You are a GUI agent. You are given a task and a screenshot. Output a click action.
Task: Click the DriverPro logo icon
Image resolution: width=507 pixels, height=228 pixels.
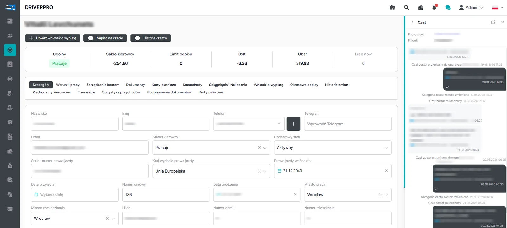point(10,7)
